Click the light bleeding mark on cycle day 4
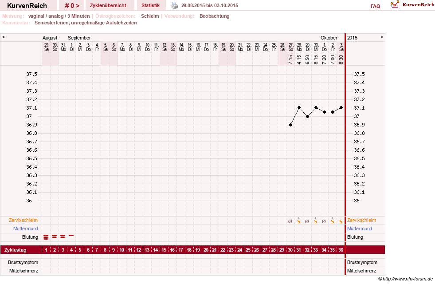 (71, 236)
